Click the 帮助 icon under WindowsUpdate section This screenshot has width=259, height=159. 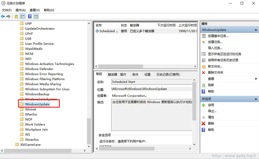click(x=204, y=91)
